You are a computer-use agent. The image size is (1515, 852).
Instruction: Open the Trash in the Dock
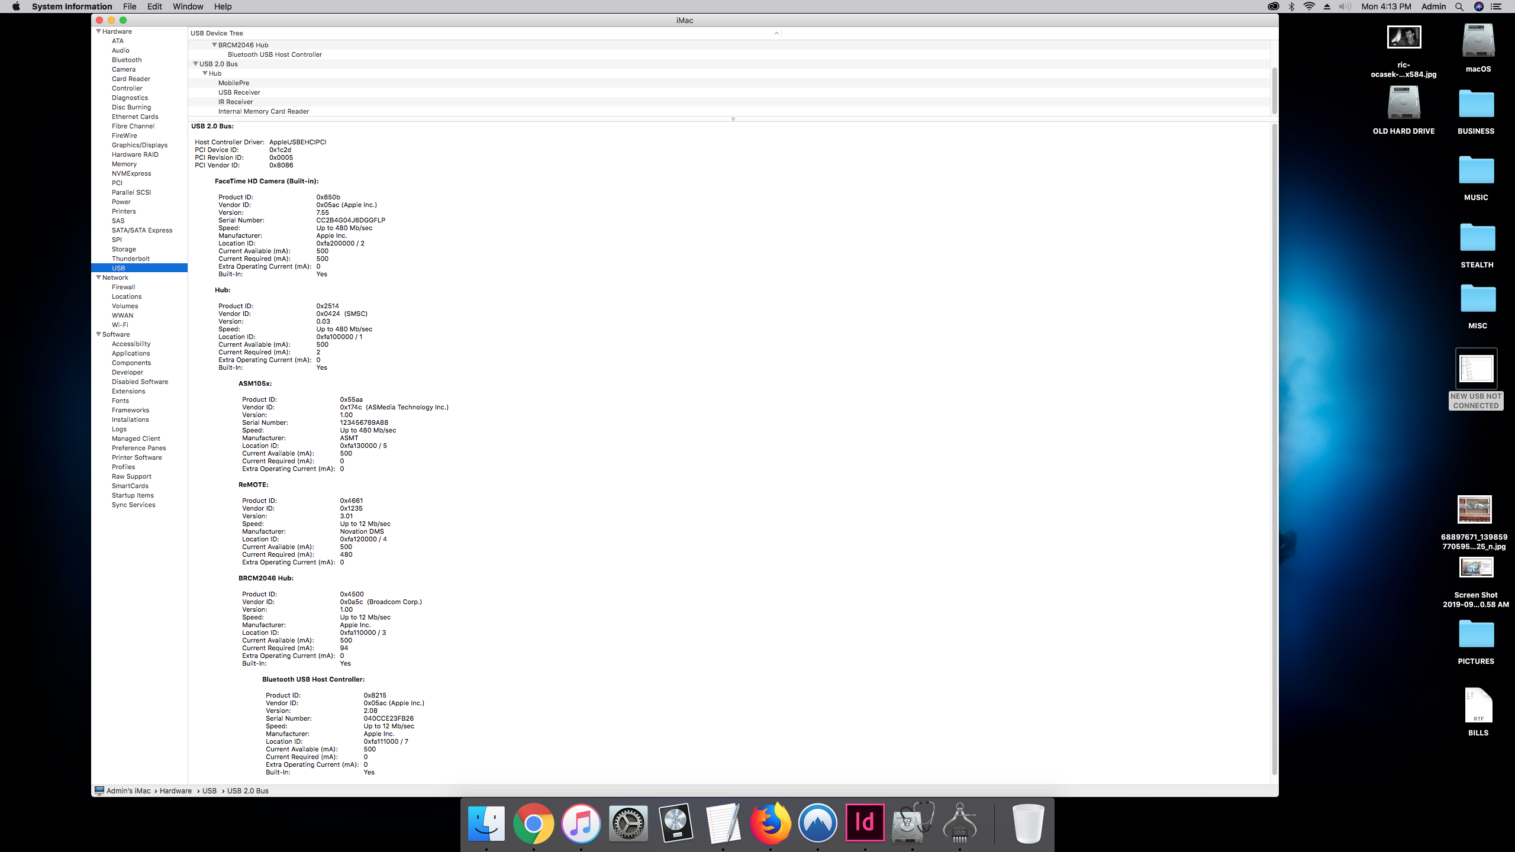pos(1029,822)
